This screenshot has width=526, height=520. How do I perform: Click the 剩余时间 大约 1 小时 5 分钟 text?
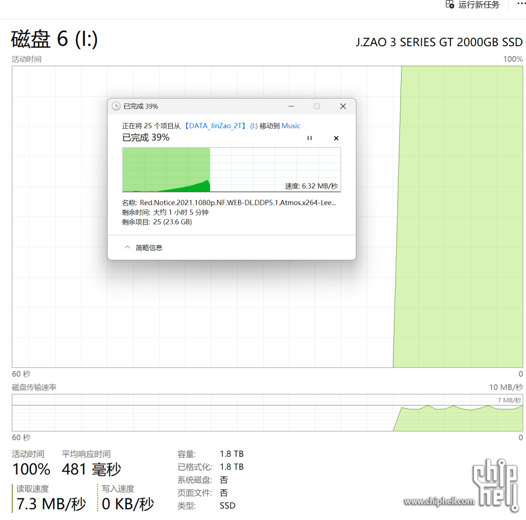pyautogui.click(x=165, y=213)
